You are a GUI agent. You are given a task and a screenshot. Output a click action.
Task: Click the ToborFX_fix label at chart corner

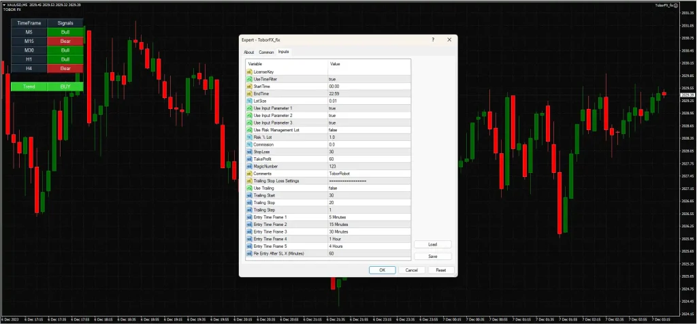coord(664,5)
